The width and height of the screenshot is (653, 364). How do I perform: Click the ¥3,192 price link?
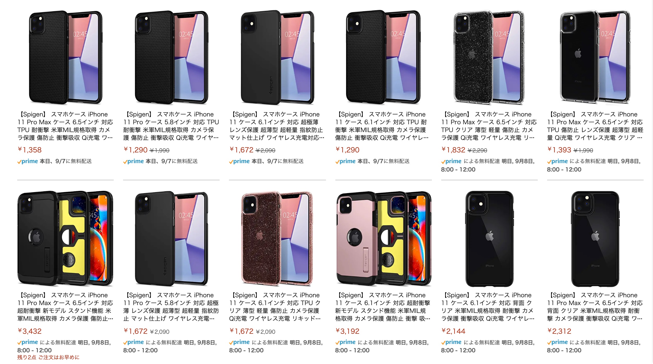347,331
